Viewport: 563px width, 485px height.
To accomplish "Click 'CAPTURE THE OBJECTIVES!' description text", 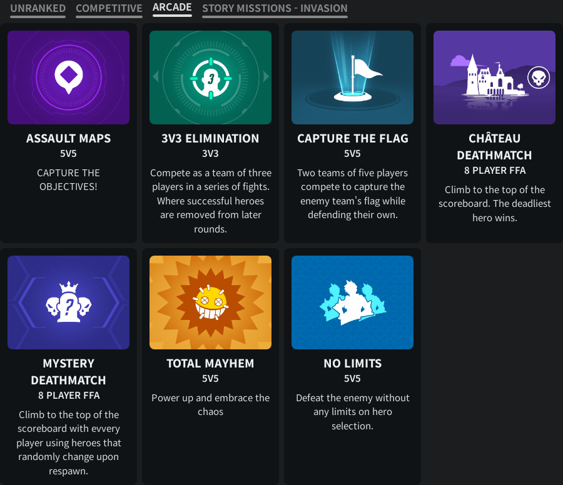I will 69,180.
